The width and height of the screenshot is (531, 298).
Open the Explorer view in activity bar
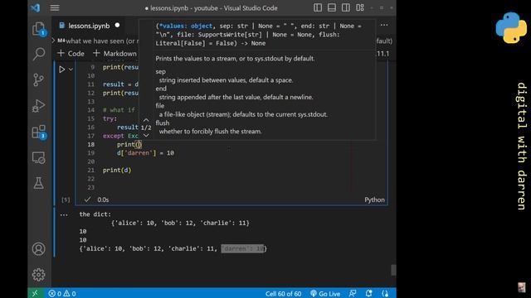(39, 29)
